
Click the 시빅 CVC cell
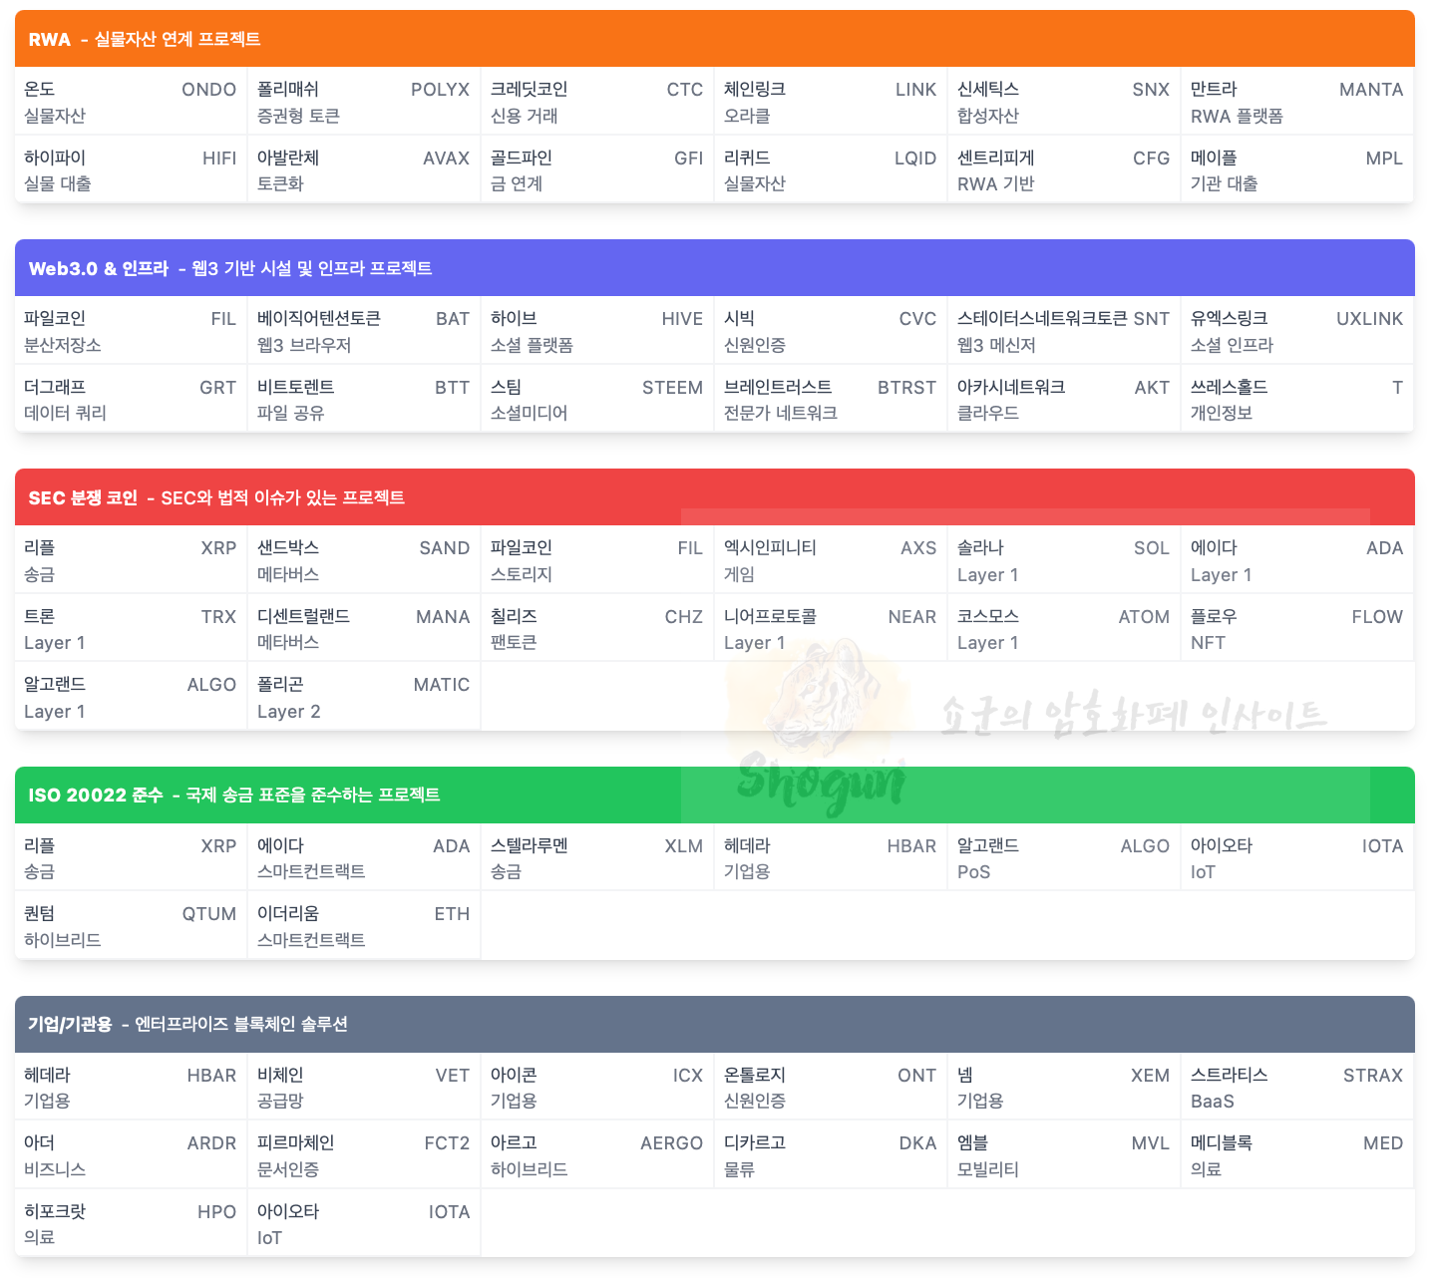[831, 331]
